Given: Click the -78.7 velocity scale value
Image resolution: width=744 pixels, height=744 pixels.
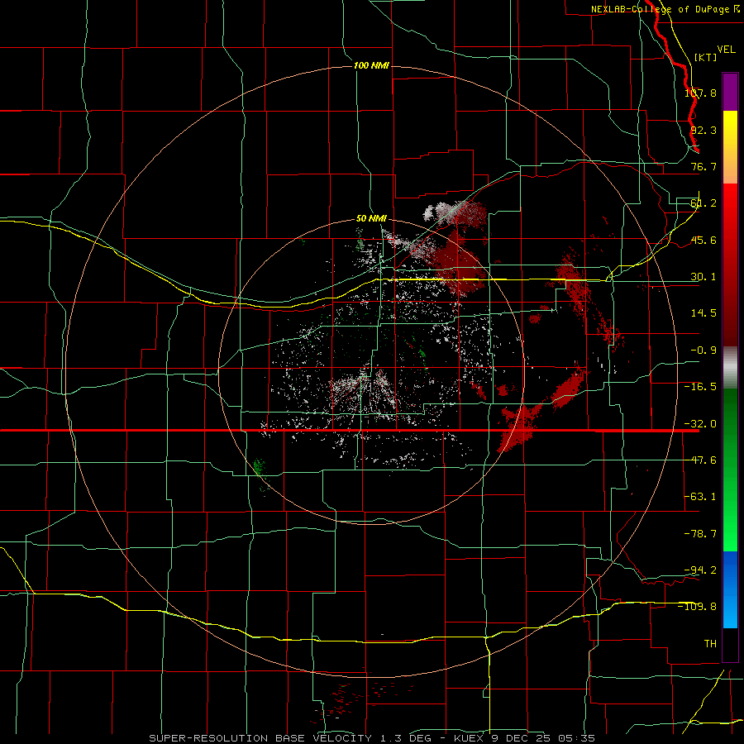Looking at the screenshot, I should click(700, 534).
